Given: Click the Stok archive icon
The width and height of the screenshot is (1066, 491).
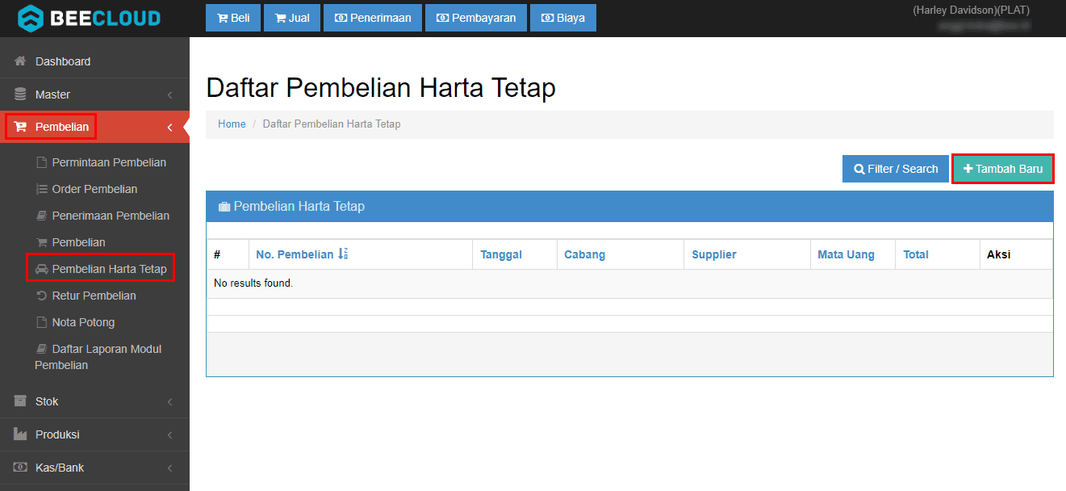Looking at the screenshot, I should tap(21, 401).
